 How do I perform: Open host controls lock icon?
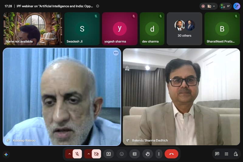(236, 154)
